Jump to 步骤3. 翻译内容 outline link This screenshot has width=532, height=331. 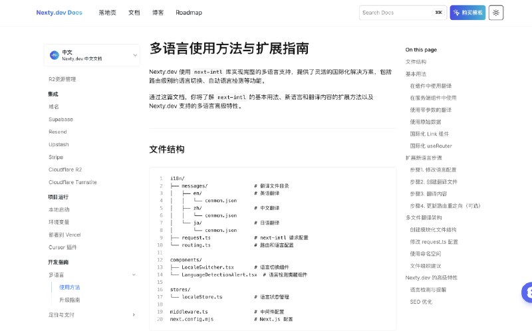(x=428, y=193)
